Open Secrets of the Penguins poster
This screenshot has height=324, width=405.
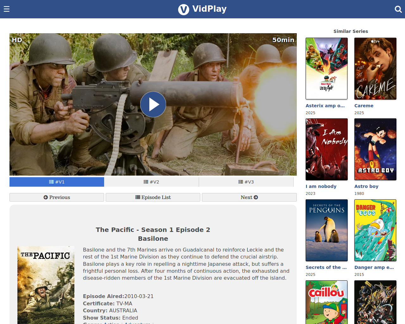point(327,230)
